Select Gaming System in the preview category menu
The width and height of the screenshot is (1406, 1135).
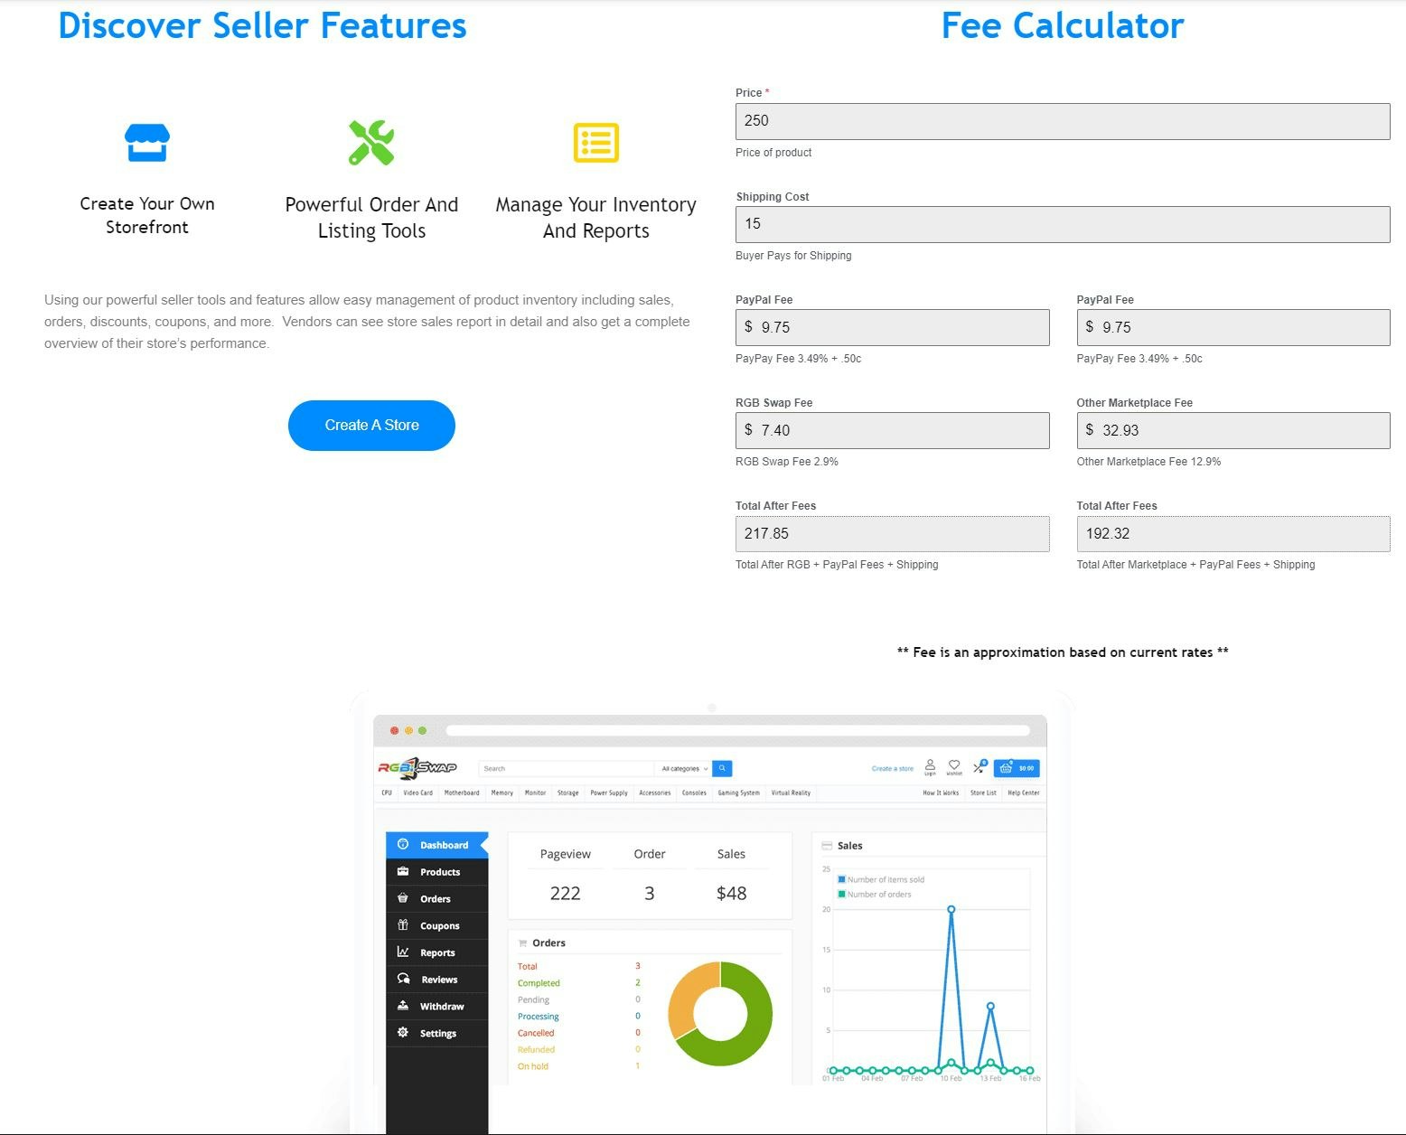tap(738, 793)
